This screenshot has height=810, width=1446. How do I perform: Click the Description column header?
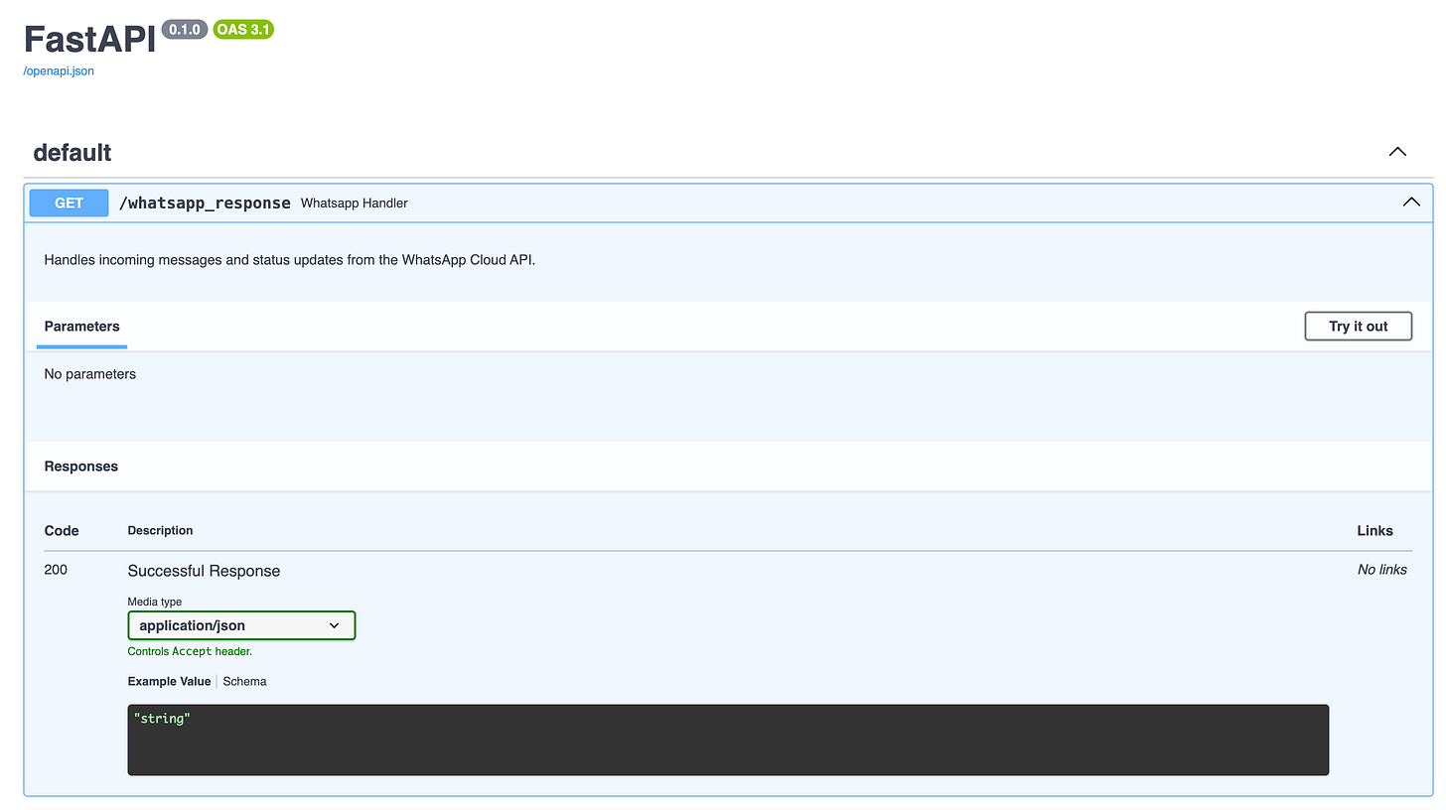[160, 530]
